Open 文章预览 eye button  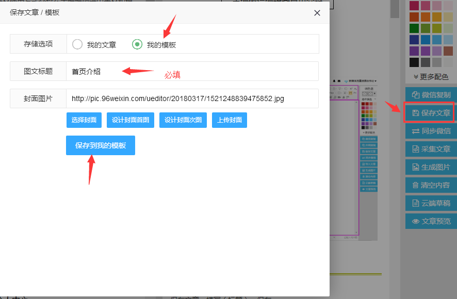coord(431,221)
